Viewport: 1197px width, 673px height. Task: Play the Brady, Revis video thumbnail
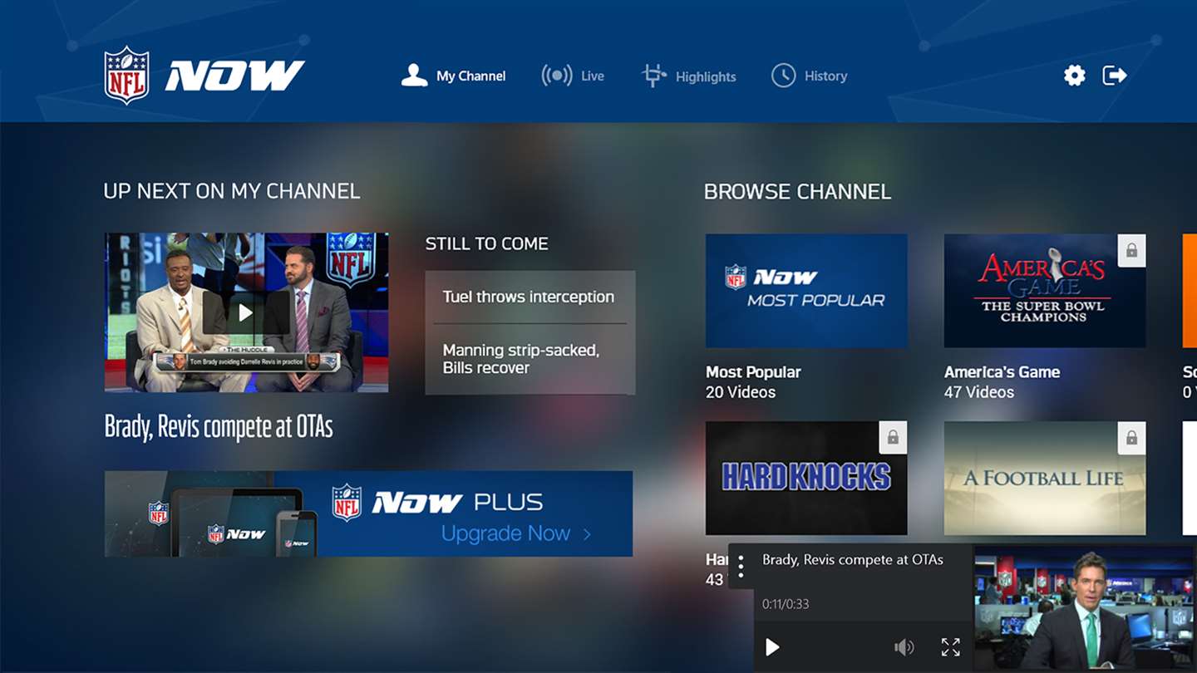[x=246, y=312]
